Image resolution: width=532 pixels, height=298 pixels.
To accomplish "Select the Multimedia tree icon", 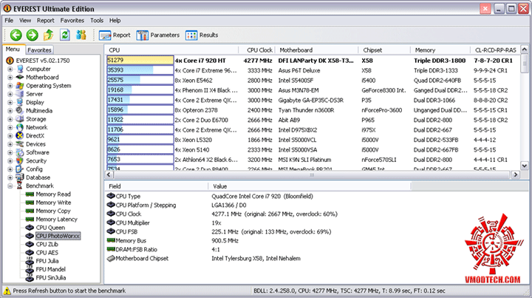I will [20, 111].
